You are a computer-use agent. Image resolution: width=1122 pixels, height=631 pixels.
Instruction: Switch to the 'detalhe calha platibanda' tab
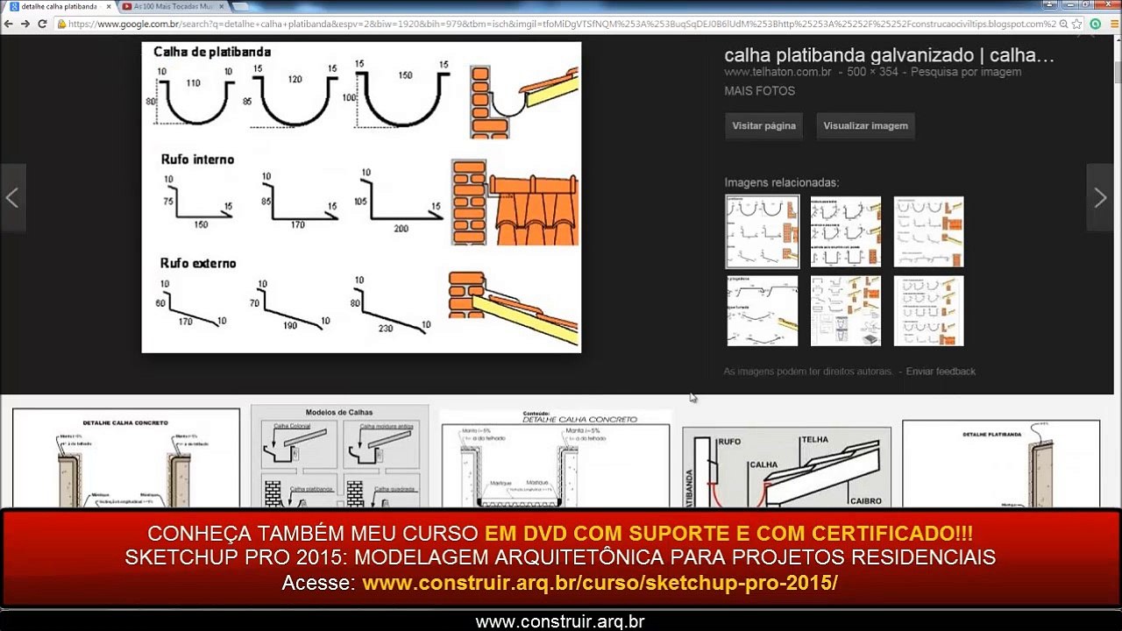click(60, 6)
